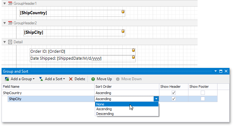
Task: Select the Order ID: [OrderID] label
Action: point(83,52)
